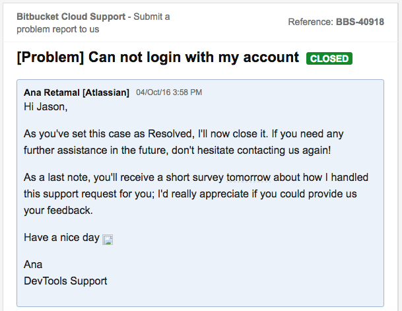Click the BBS-40918 reference number
This screenshot has width=402, height=311.
click(360, 22)
